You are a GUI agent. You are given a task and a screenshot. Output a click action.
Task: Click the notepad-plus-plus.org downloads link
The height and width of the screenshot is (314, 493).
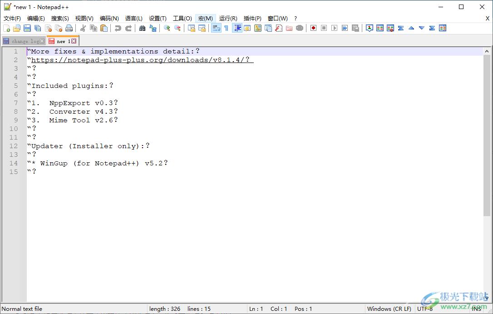tap(143, 60)
